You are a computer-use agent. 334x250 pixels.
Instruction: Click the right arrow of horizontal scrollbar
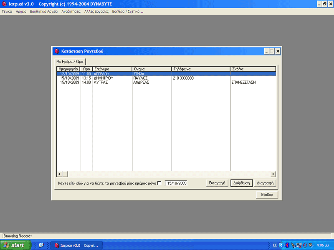click(x=273, y=174)
